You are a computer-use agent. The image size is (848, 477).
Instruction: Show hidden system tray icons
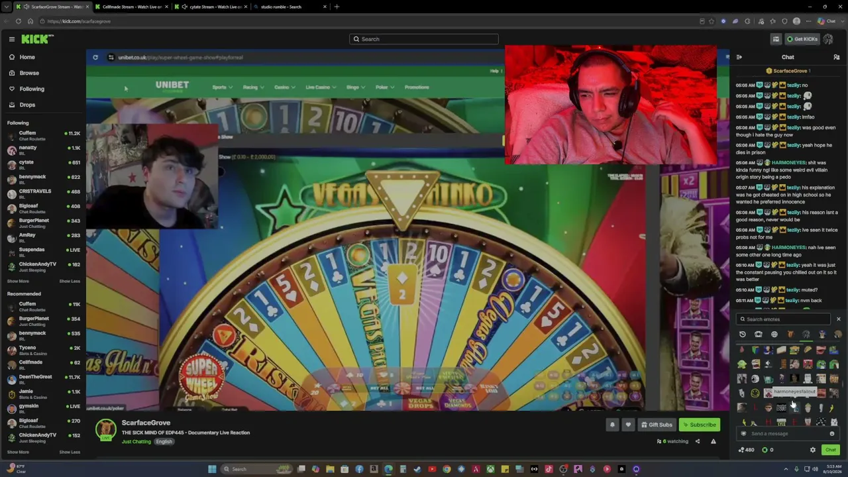point(786,469)
